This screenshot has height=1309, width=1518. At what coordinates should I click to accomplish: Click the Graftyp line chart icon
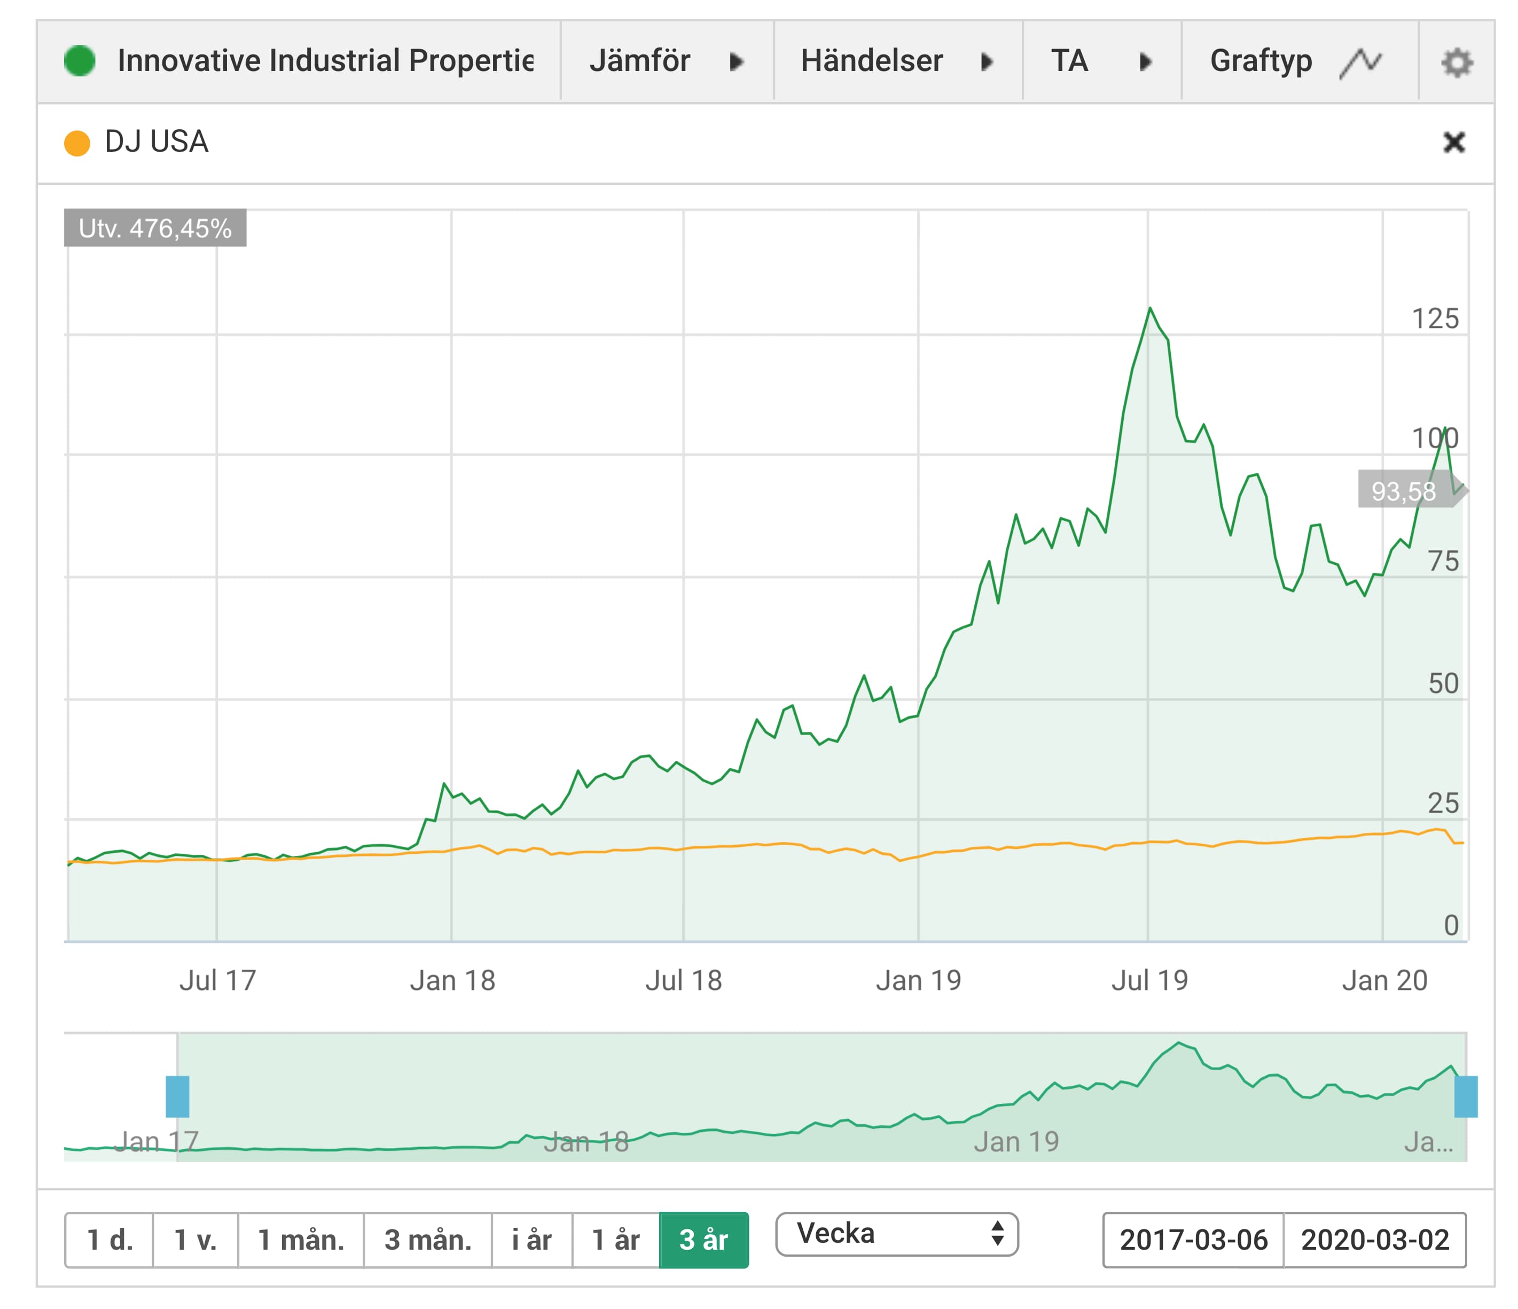[x=1360, y=63]
